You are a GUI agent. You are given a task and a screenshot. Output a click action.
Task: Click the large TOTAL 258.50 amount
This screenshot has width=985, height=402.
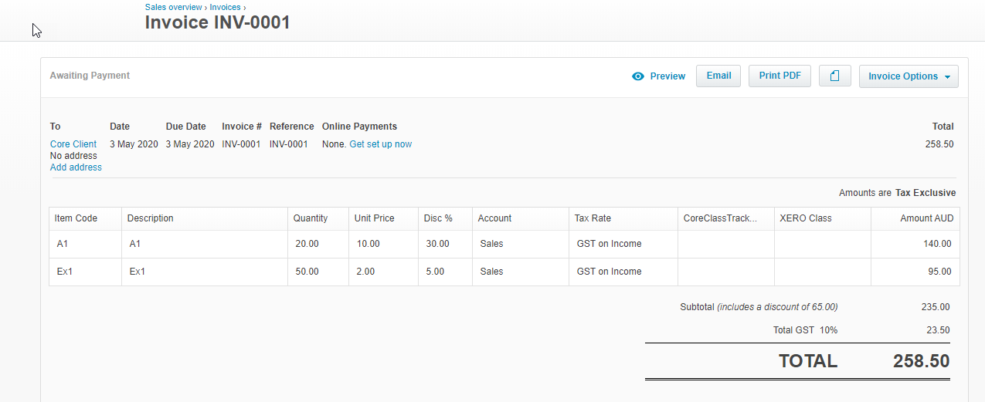point(921,361)
